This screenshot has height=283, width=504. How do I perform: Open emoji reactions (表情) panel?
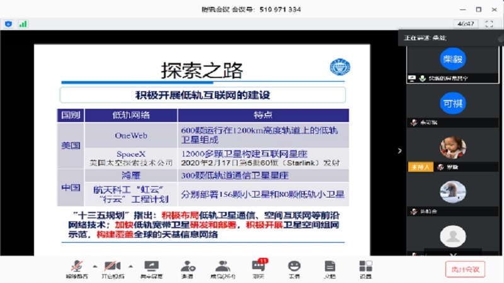(294, 269)
